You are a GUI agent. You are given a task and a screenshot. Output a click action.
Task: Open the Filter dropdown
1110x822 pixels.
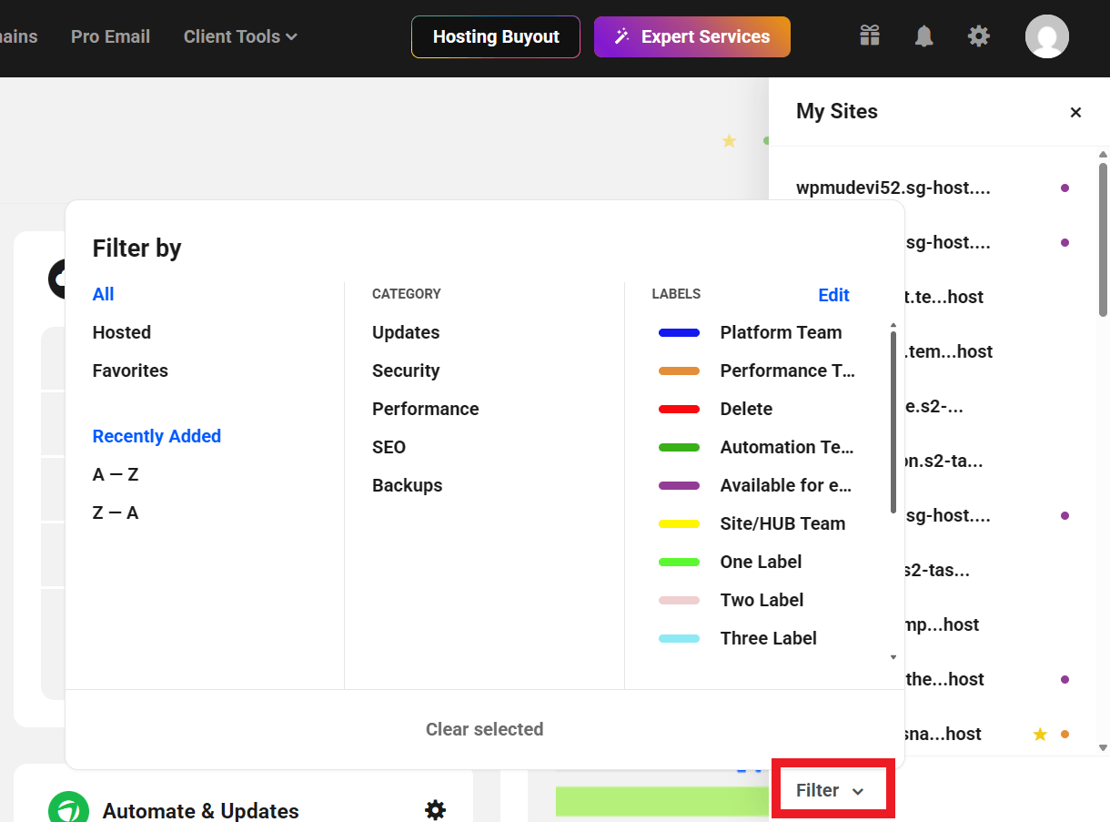click(x=831, y=789)
